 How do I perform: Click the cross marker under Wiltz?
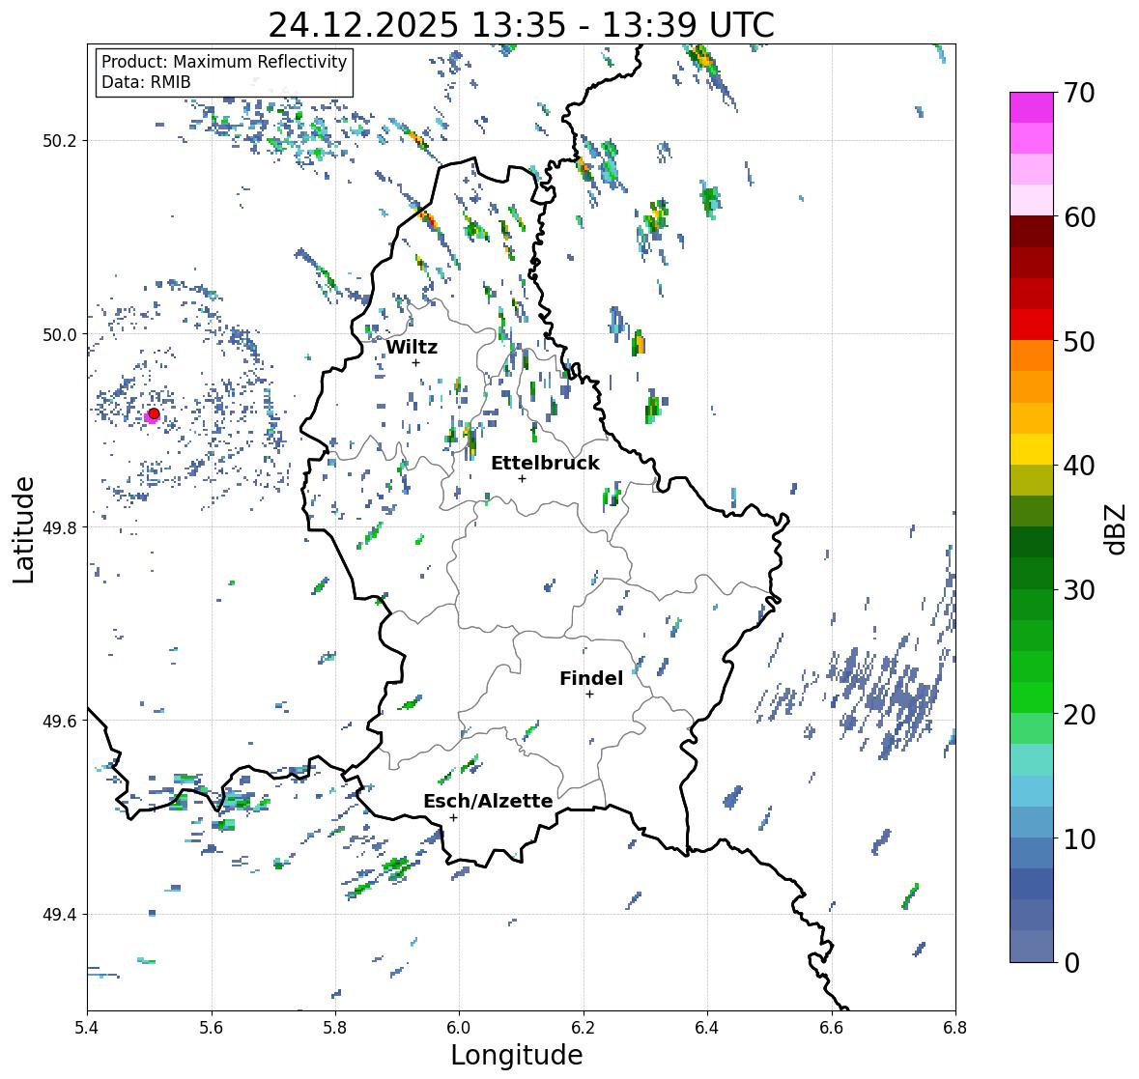tap(415, 362)
